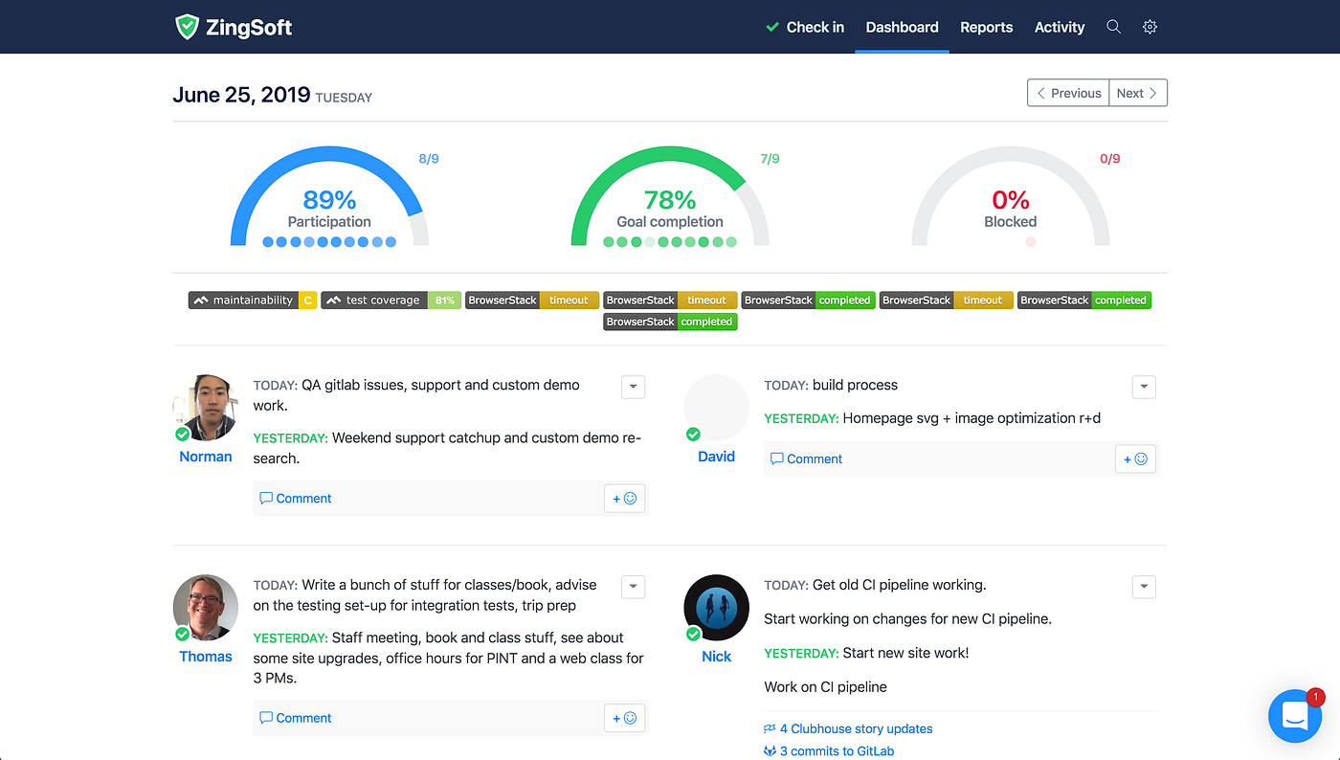Add an emoji reaction to Norman's update

coord(624,498)
